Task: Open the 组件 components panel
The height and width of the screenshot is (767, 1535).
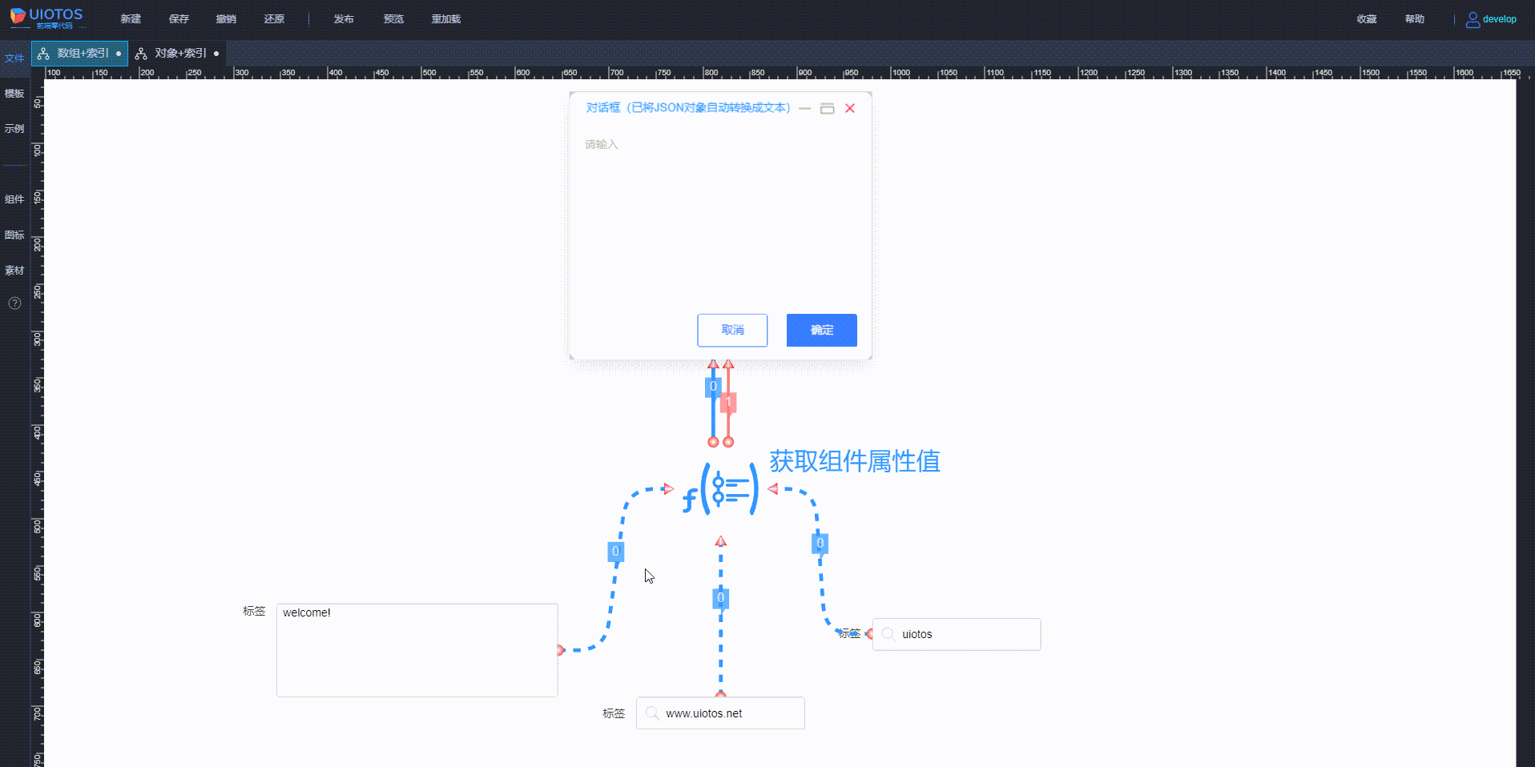Action: click(x=14, y=199)
